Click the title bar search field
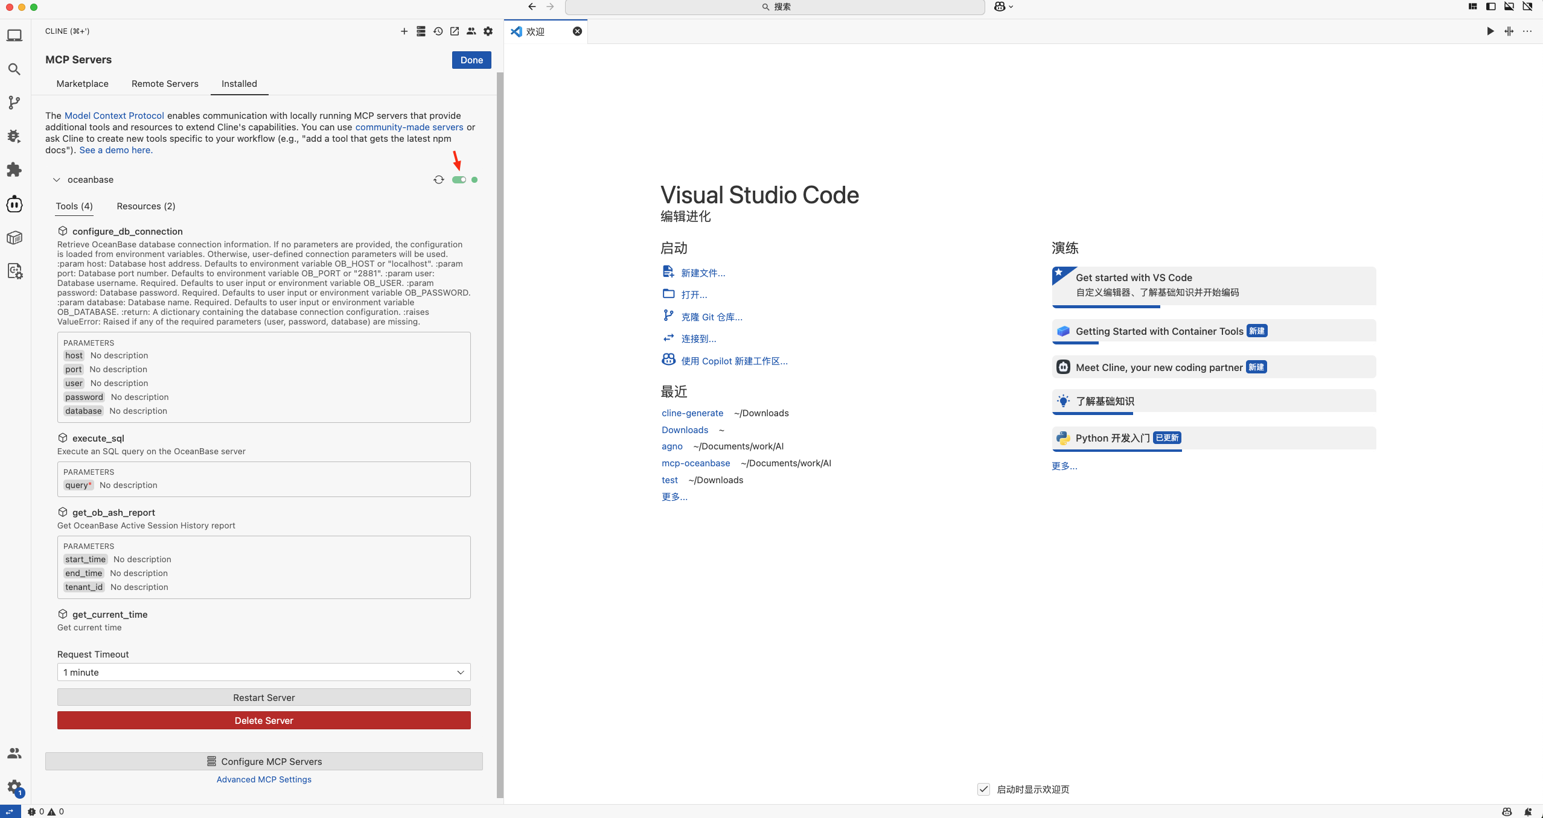The width and height of the screenshot is (1543, 818). point(775,7)
